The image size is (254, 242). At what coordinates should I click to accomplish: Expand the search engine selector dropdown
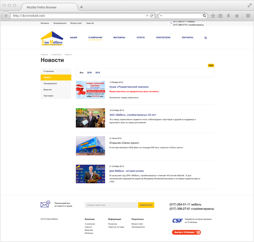tap(161, 16)
